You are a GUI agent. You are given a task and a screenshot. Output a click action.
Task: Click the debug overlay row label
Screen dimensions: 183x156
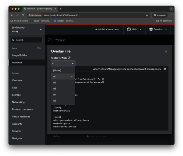[x=57, y=136]
